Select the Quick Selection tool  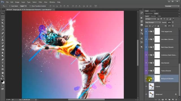(3, 23)
